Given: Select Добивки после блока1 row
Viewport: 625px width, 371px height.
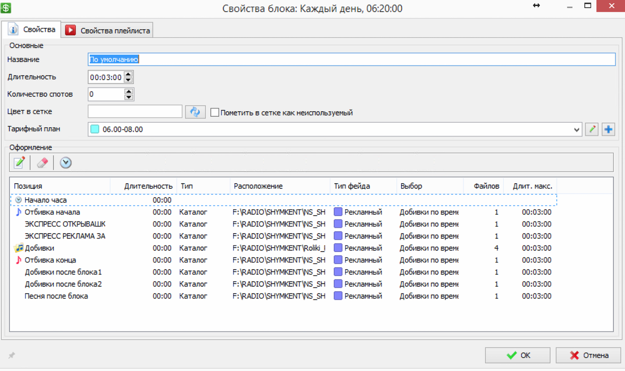Looking at the screenshot, I should [x=283, y=272].
